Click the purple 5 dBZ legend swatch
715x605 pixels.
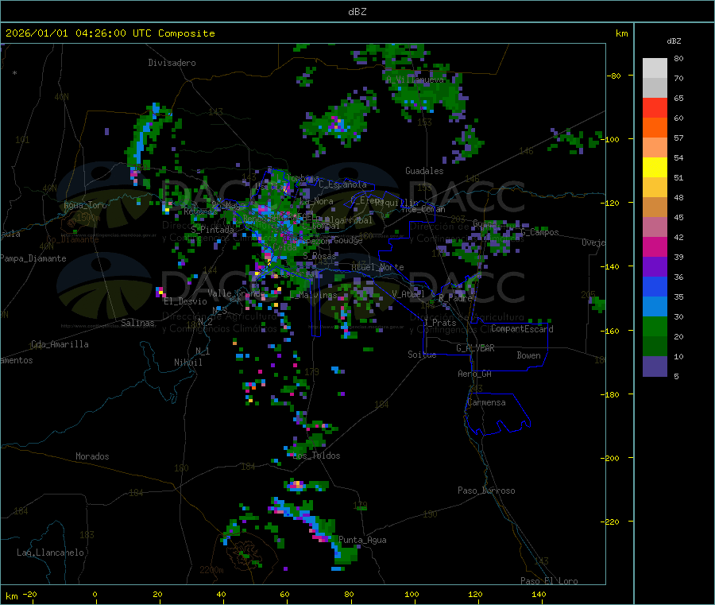(x=655, y=366)
